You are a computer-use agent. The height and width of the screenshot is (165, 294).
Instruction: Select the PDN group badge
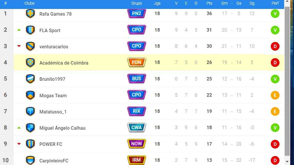click(136, 62)
